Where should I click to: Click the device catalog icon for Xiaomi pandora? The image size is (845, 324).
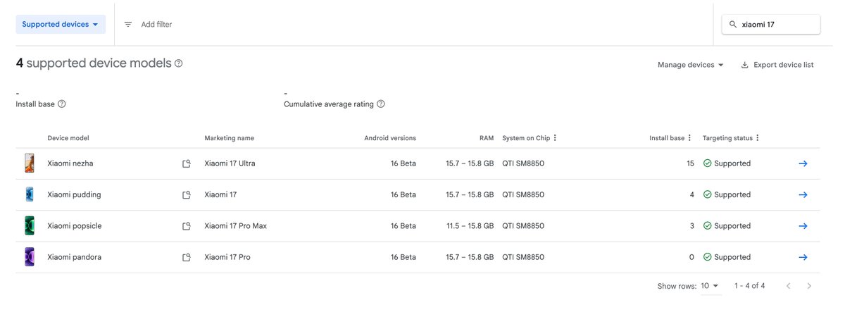pyautogui.click(x=187, y=258)
